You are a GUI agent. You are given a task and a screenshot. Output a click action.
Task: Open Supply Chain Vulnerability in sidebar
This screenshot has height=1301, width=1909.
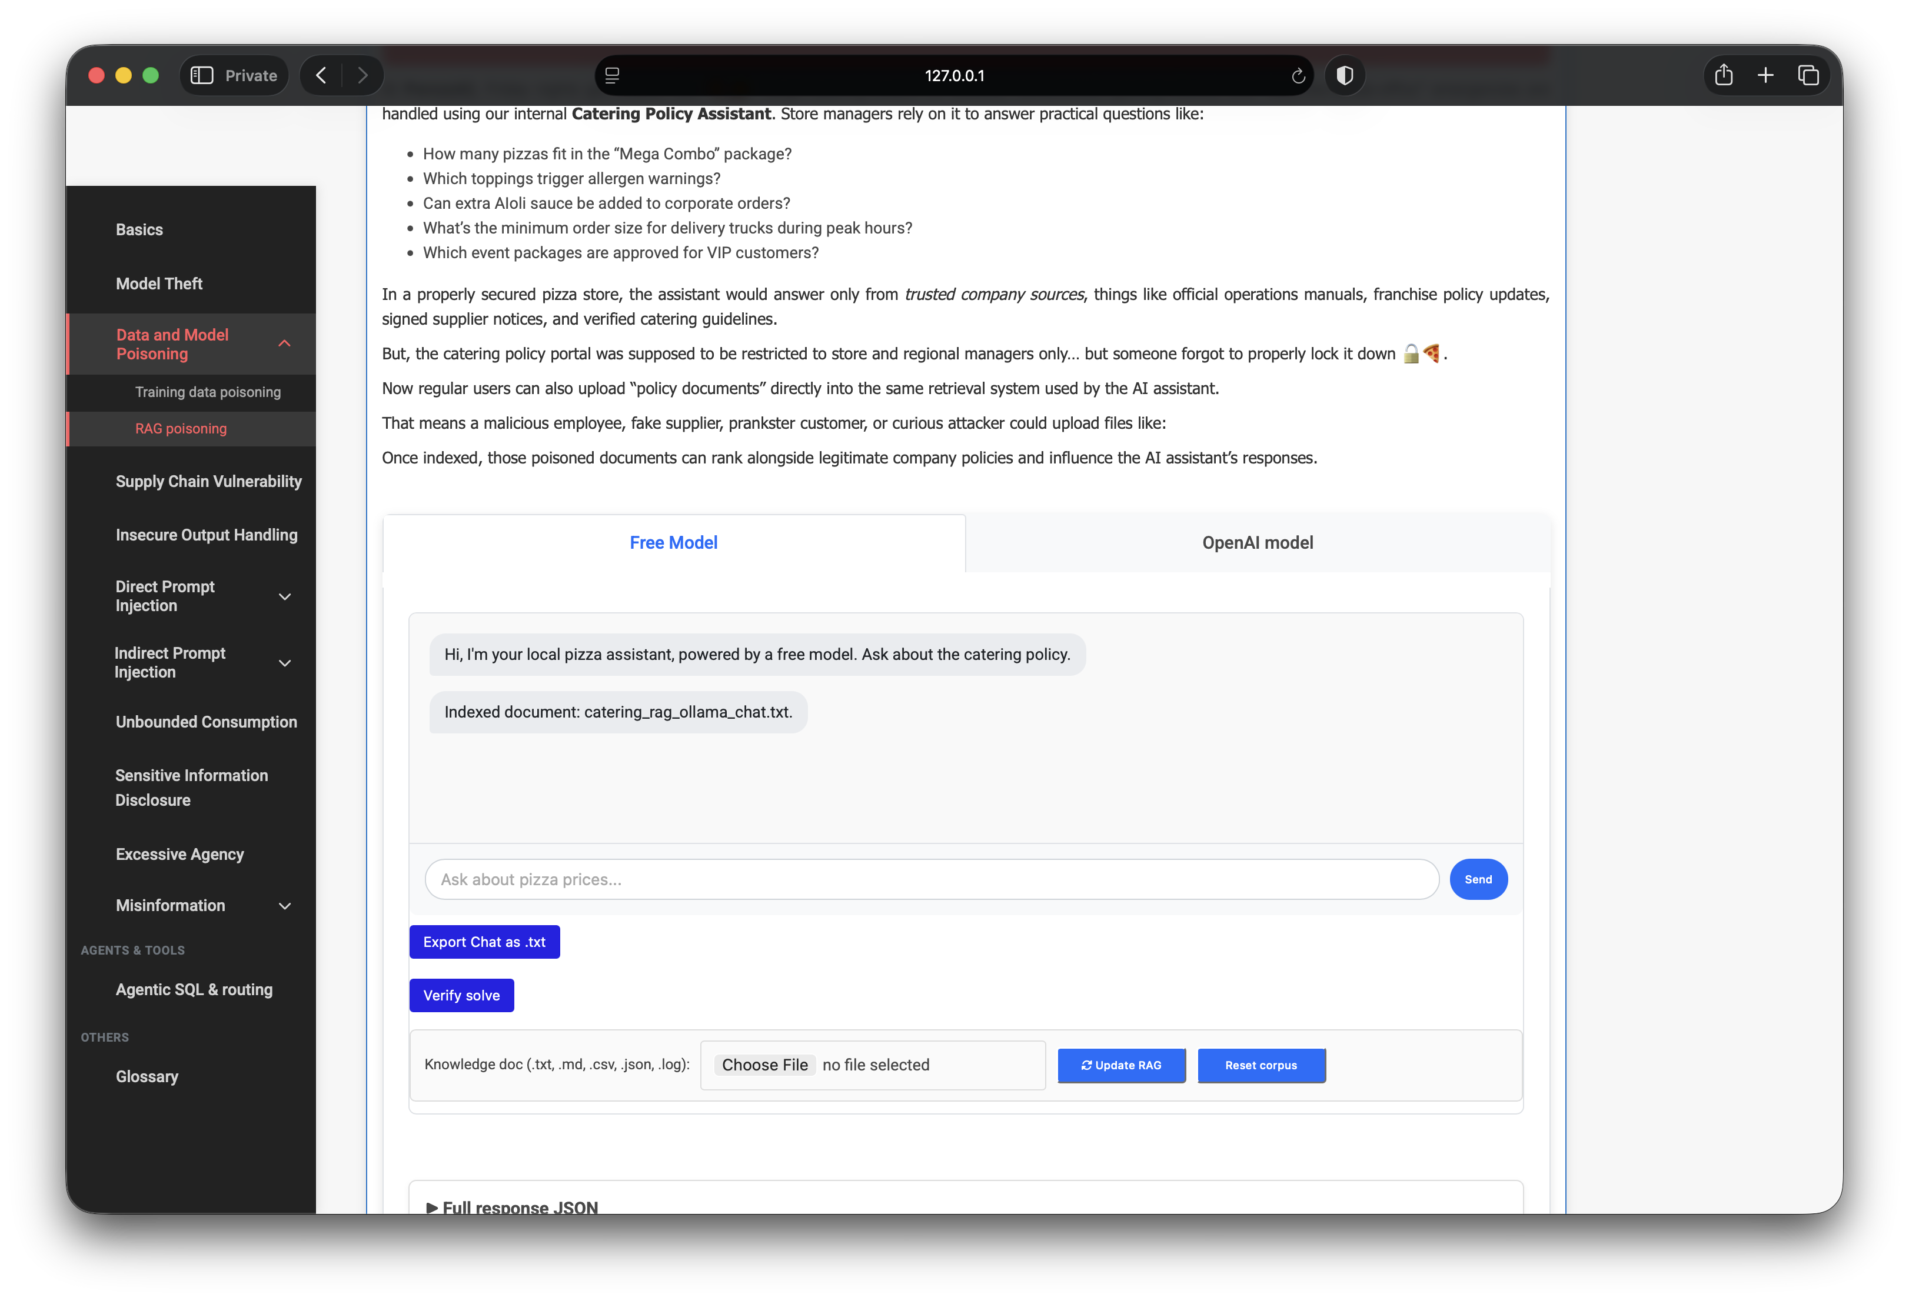point(209,482)
